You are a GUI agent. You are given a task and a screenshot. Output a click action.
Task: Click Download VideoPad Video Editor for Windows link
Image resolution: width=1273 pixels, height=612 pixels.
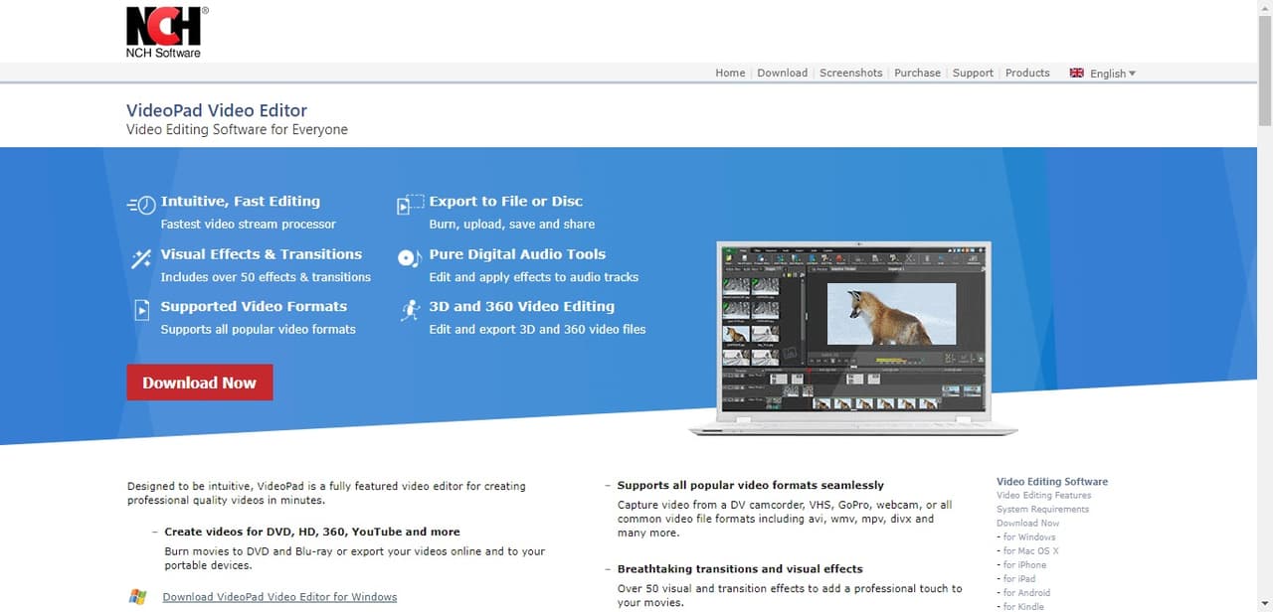tap(279, 597)
